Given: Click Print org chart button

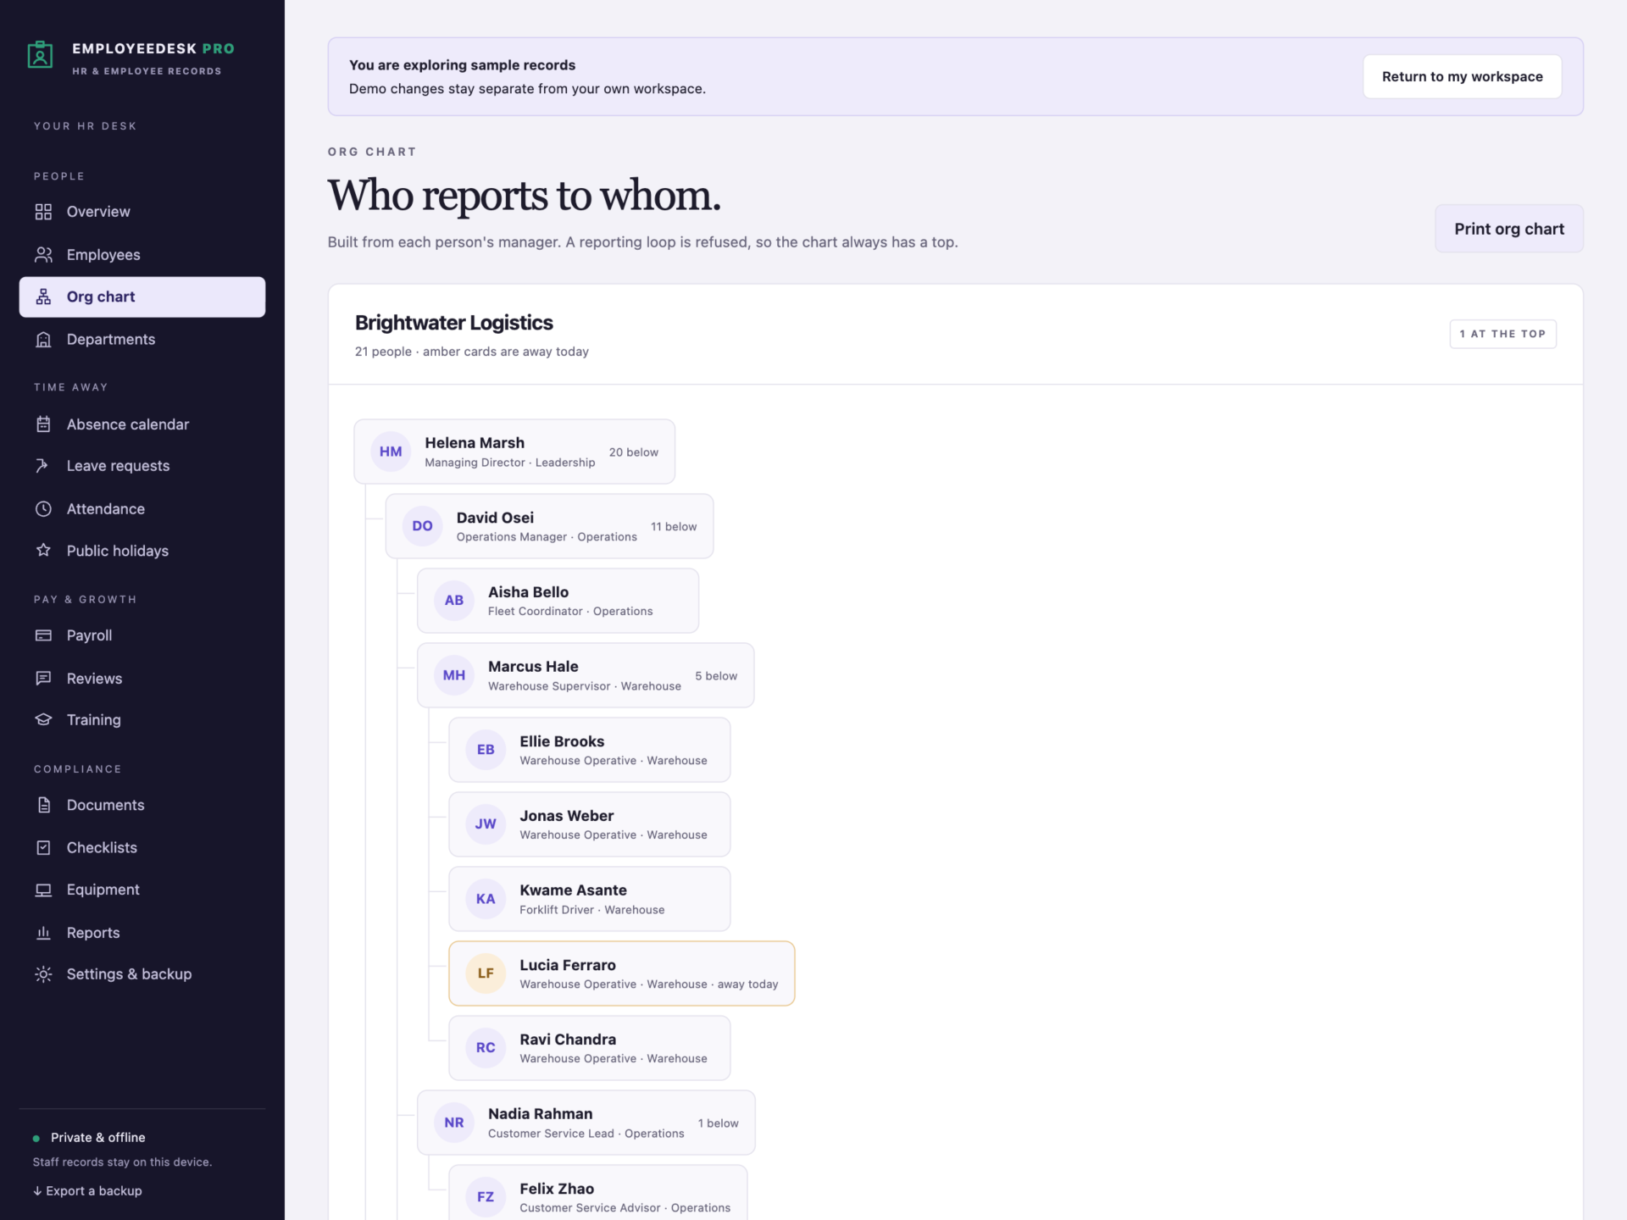Looking at the screenshot, I should pos(1508,229).
